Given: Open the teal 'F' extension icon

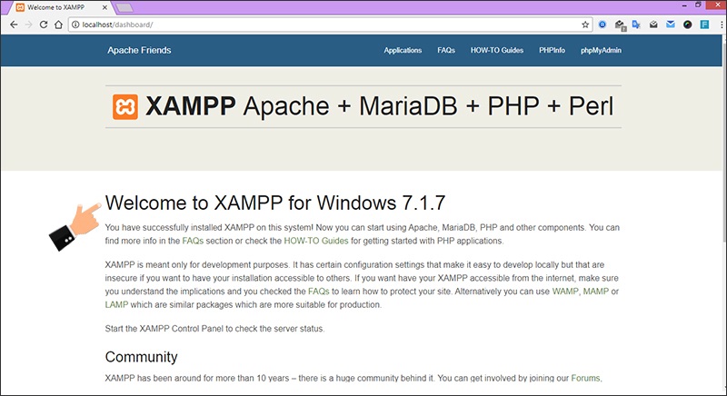Looking at the screenshot, I should 705,25.
